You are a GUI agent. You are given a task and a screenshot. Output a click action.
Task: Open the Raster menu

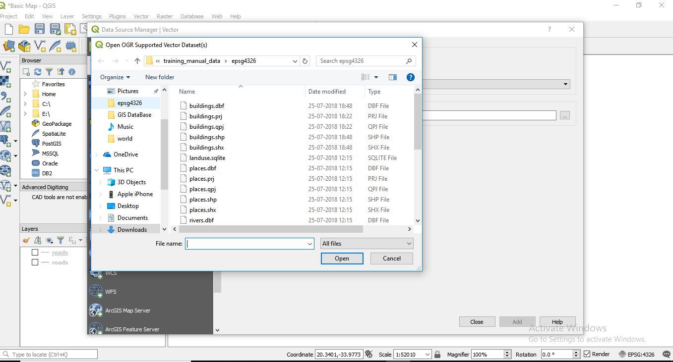(x=165, y=16)
